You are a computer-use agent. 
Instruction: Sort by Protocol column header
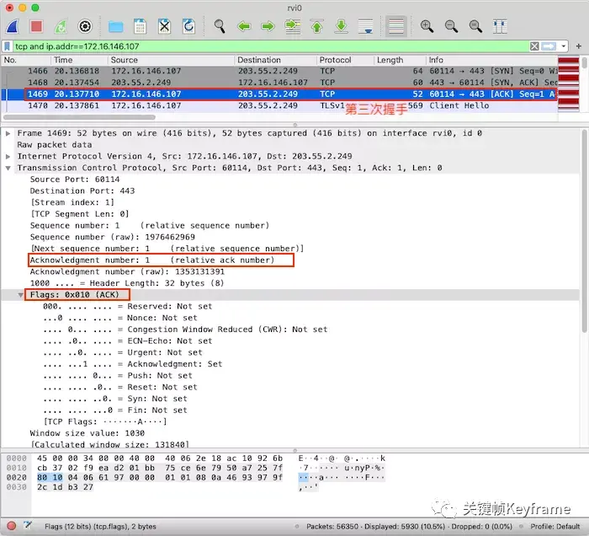coord(345,60)
